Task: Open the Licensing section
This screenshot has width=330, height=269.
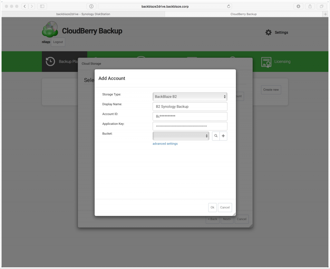Action: tap(276, 62)
